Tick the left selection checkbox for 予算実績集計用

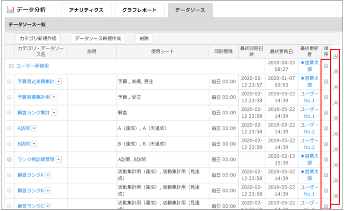pyautogui.click(x=9, y=97)
